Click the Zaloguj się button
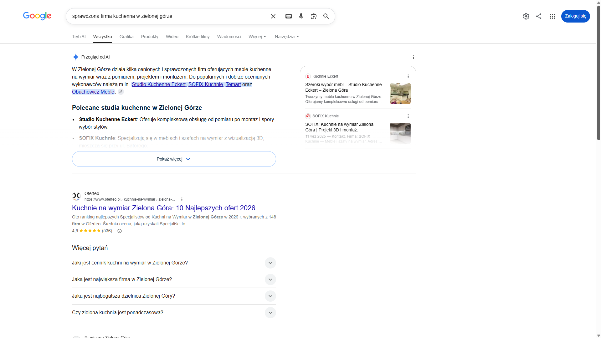Viewport: 601px width, 338px height. coord(575,16)
